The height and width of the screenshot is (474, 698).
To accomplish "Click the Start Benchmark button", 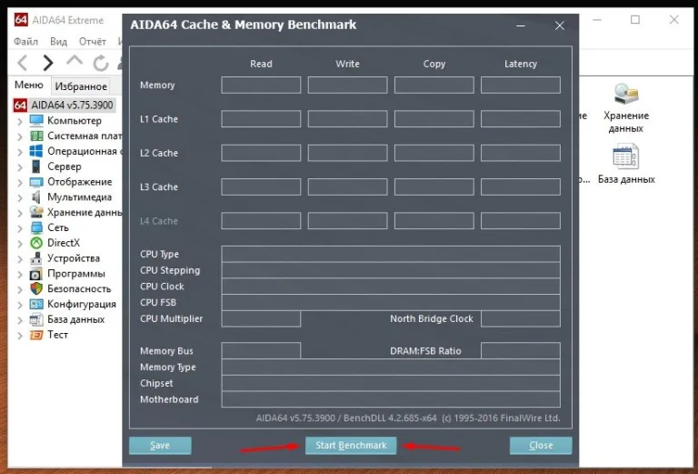I will coord(351,445).
